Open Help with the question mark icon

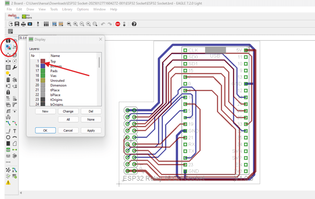tap(134, 24)
